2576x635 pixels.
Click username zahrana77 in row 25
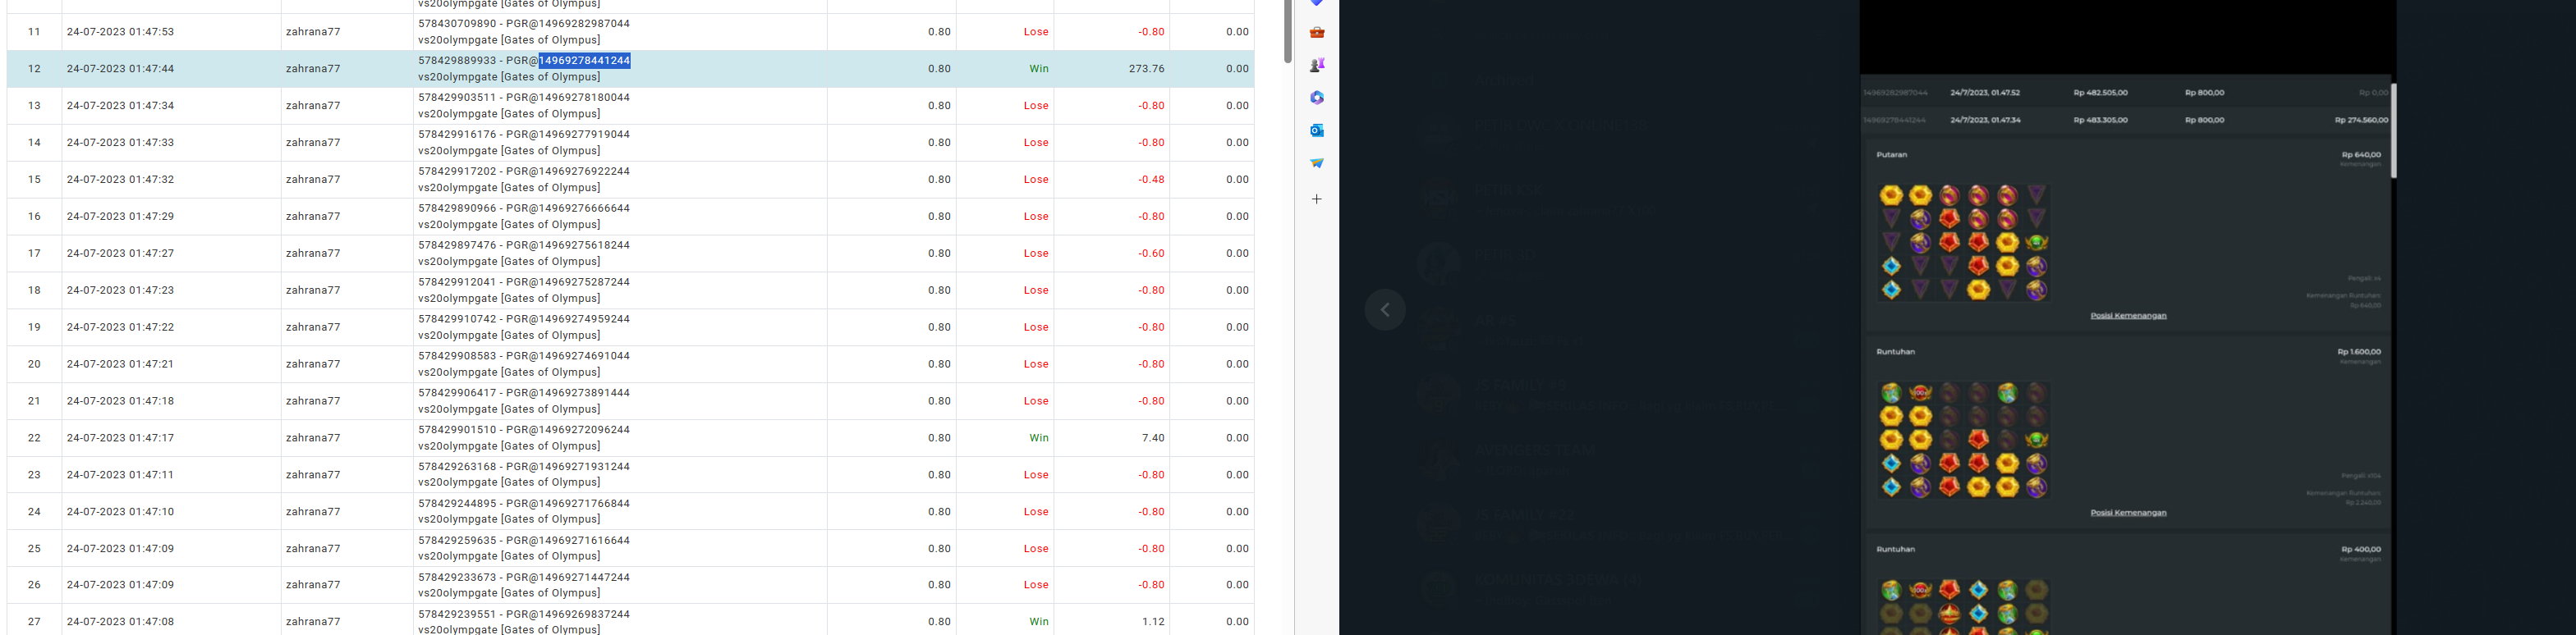click(313, 549)
